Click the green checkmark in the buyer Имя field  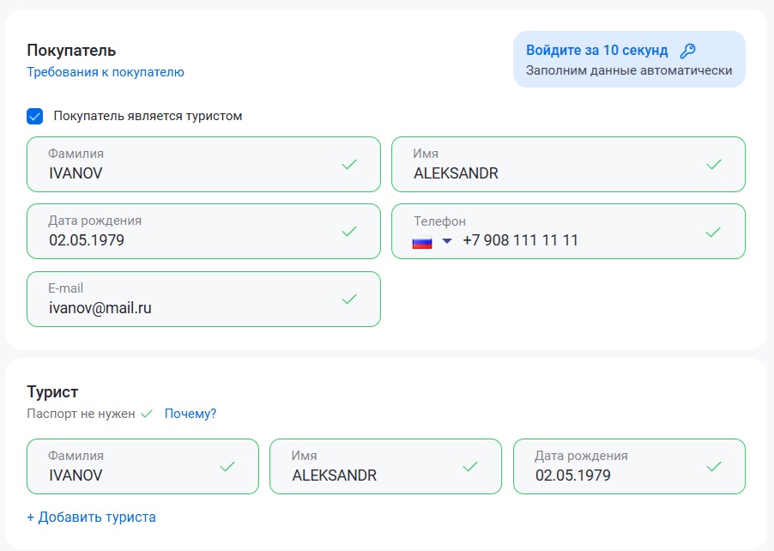[x=714, y=165]
